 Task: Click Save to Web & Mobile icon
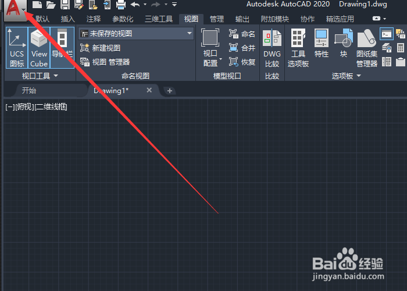coord(107,5)
